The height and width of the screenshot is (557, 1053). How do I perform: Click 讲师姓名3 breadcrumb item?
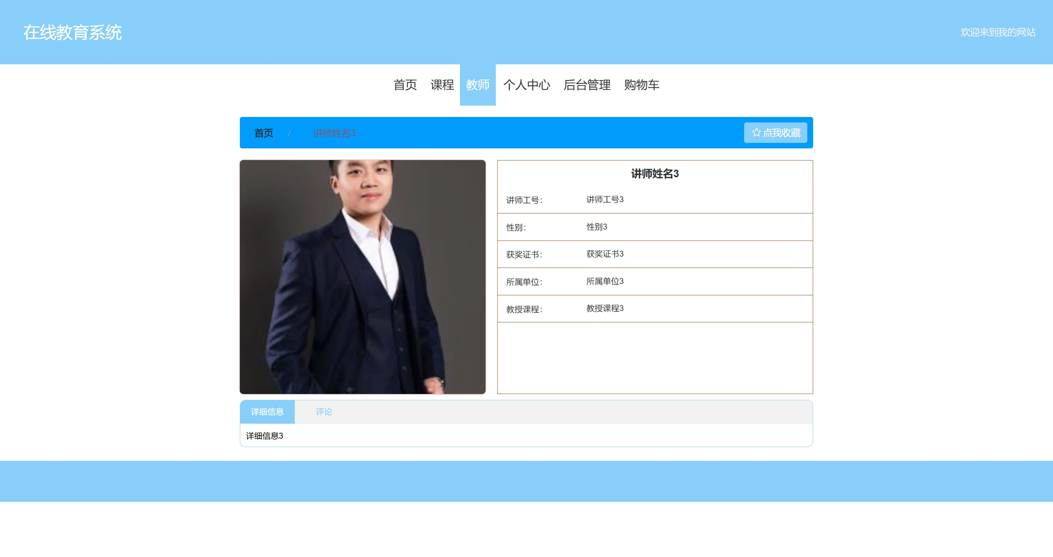(x=335, y=133)
